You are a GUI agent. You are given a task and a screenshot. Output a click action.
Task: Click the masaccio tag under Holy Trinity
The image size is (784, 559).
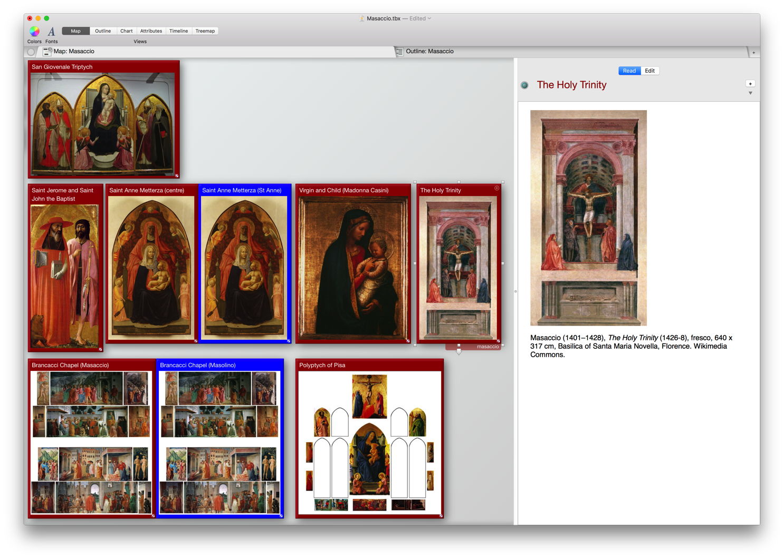(487, 347)
